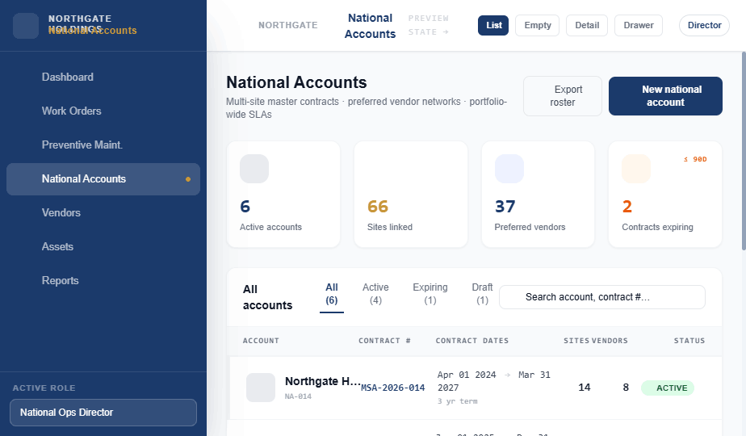Viewport: 746px width, 436px height.
Task: Navigate to Assets
Action: tap(103, 246)
